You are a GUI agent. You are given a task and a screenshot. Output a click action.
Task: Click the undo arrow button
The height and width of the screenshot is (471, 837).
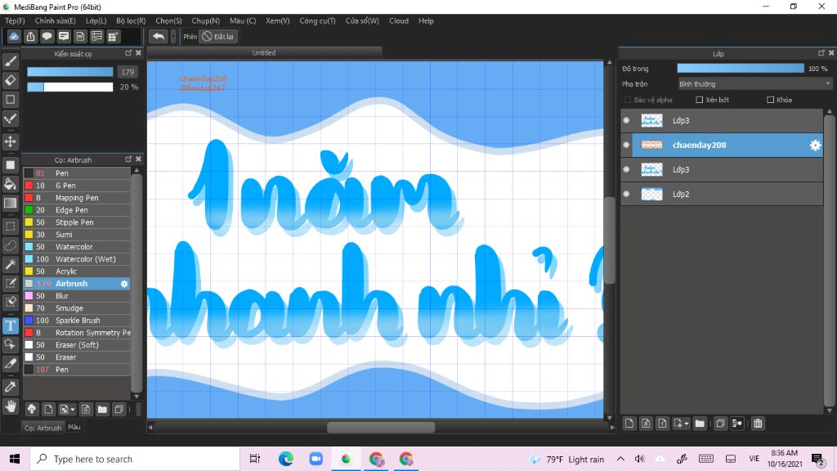click(158, 36)
